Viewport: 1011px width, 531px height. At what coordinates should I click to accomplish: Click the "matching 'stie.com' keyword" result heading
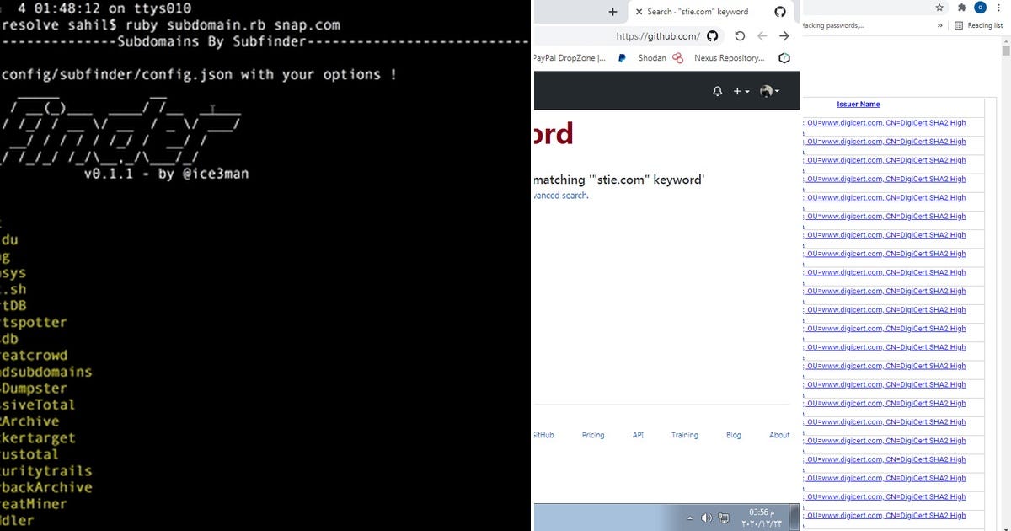(619, 180)
